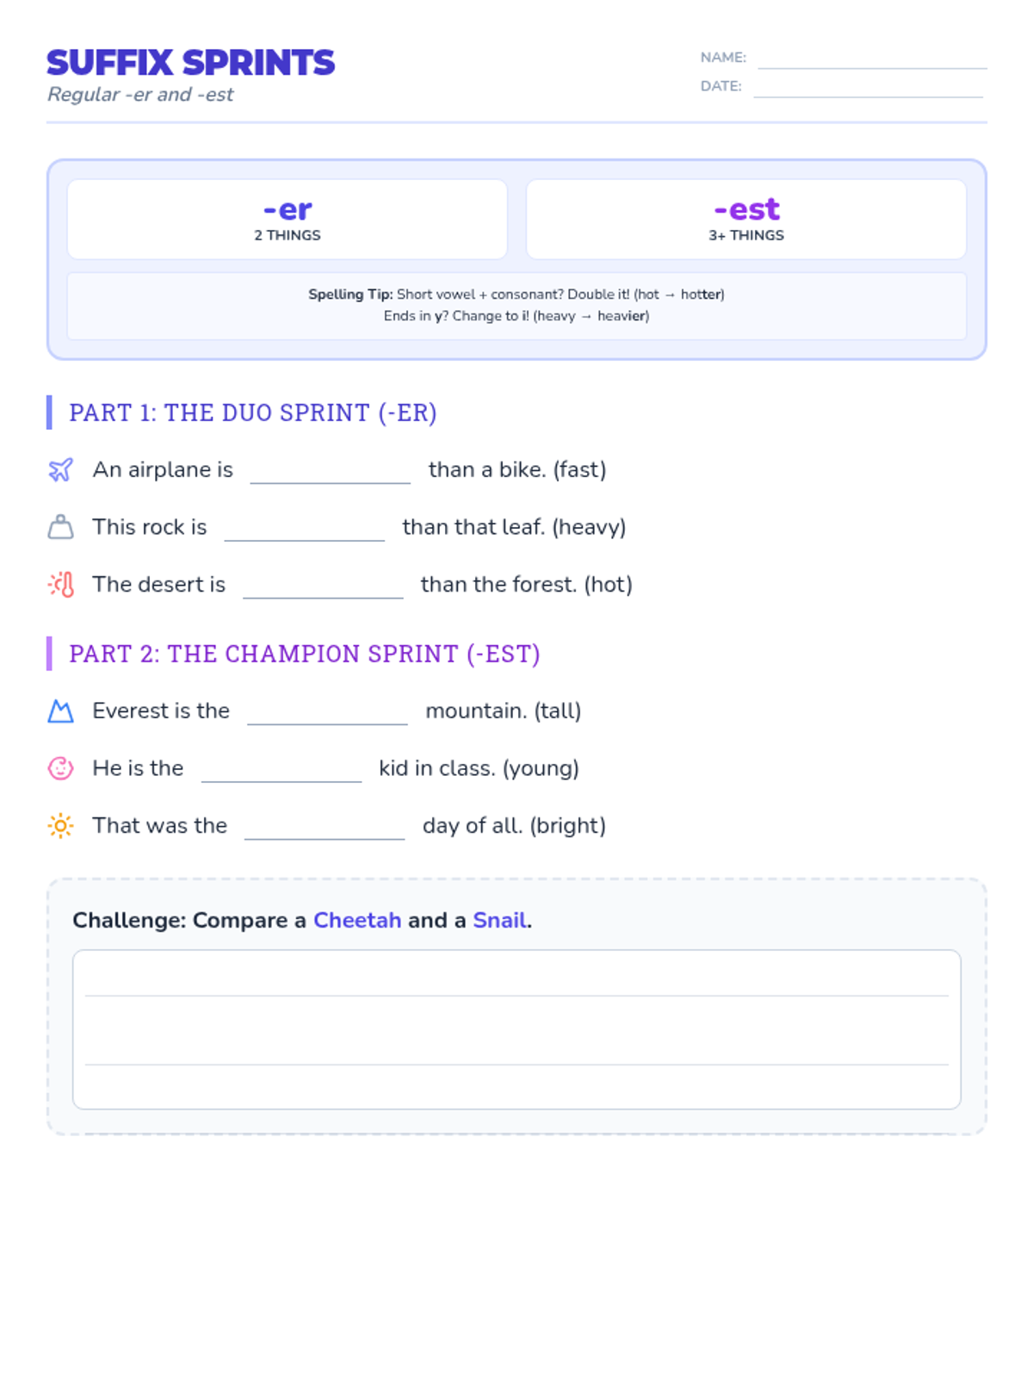
Task: Click the sun icon beside bright sentence
Action: click(x=60, y=826)
